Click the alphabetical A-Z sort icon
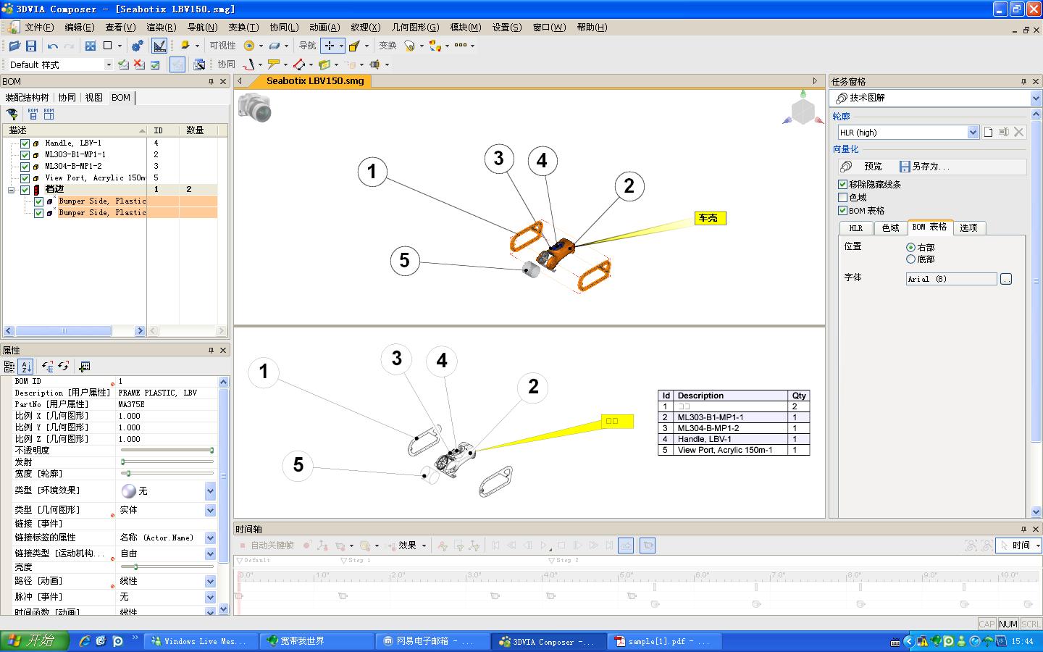Viewport: 1043px width, 652px height. coord(26,367)
